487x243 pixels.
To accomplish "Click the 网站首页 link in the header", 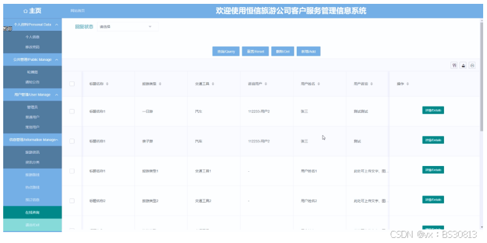I will pyautogui.click(x=77, y=11).
